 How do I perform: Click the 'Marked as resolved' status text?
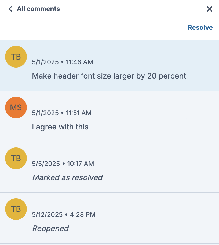click(x=67, y=177)
